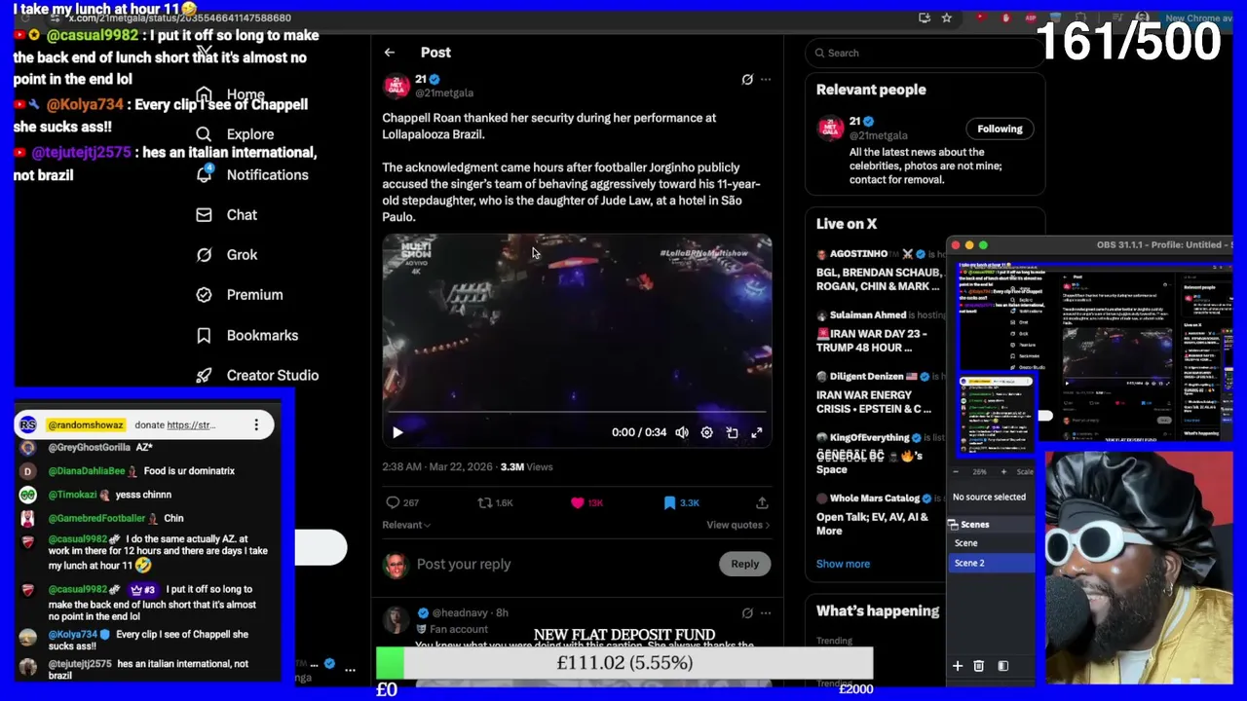This screenshot has width=1247, height=701.
Task: Click the Creator Studio rocket icon
Action: click(x=204, y=375)
